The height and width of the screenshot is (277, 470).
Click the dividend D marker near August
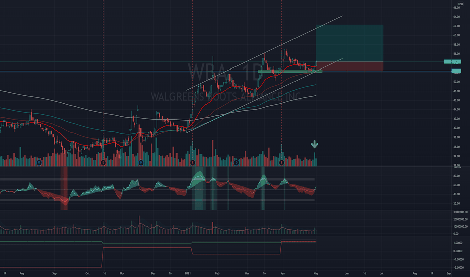coord(39,162)
